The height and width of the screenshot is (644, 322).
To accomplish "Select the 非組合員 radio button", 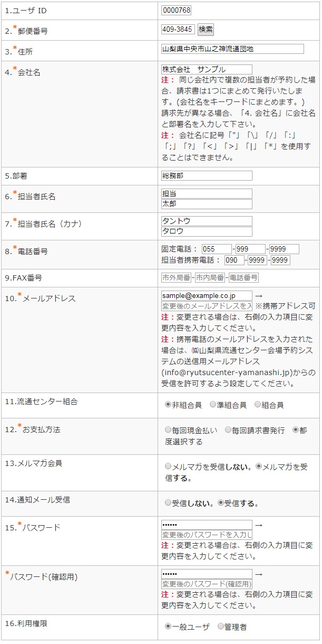I will 168,405.
